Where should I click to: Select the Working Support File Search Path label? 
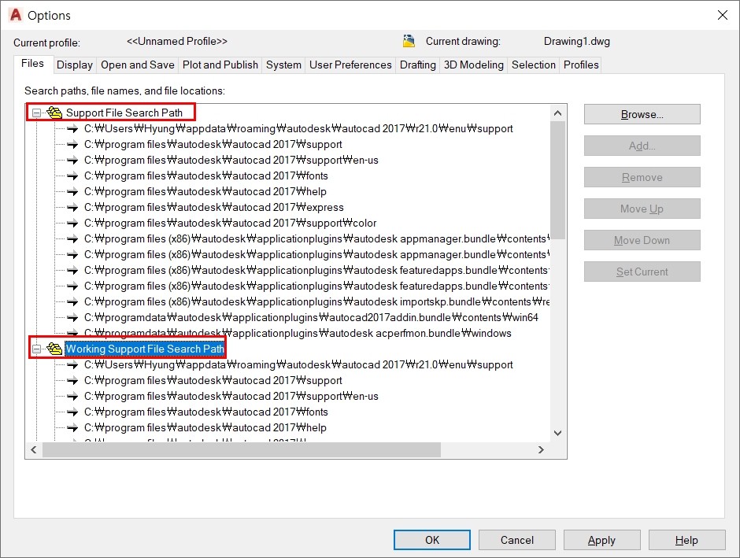pyautogui.click(x=144, y=349)
